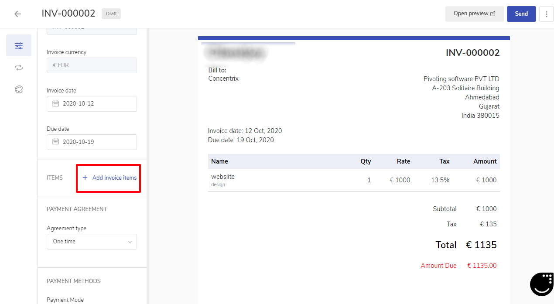
Task: Open the chat widget smiley icon
Action: pyautogui.click(x=541, y=284)
